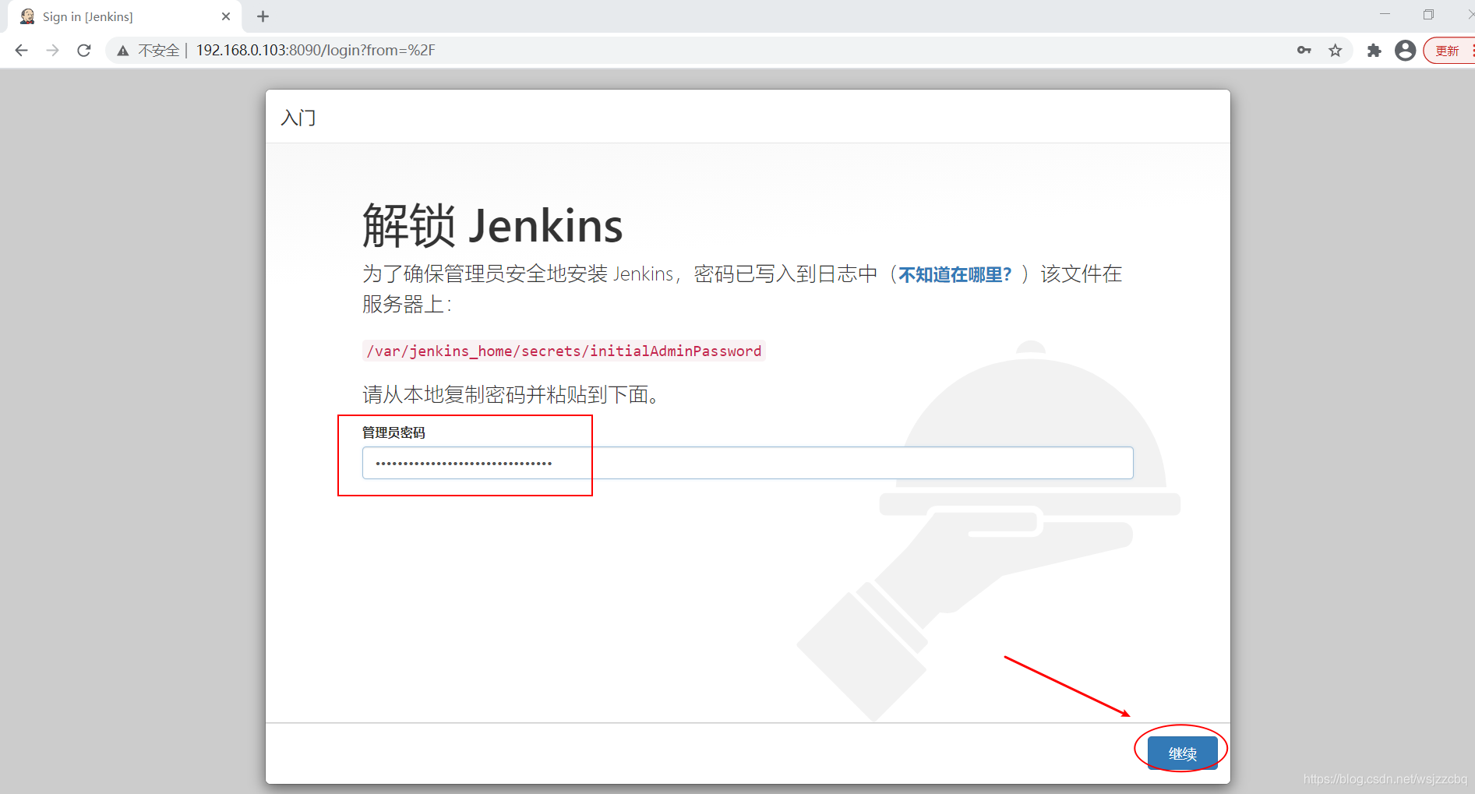The image size is (1475, 794).
Task: Bookmark this page with the star icon
Action: (x=1336, y=51)
